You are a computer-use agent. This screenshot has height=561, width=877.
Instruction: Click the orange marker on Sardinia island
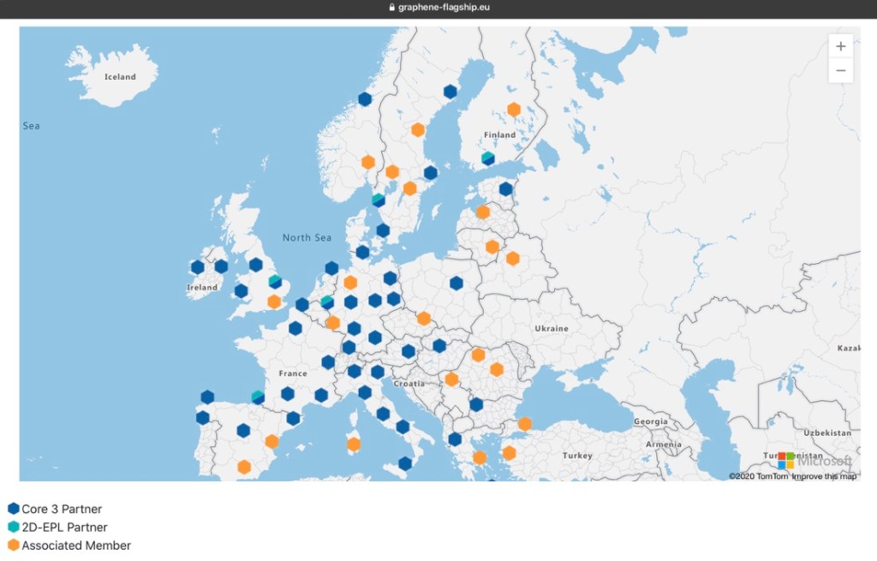click(353, 444)
